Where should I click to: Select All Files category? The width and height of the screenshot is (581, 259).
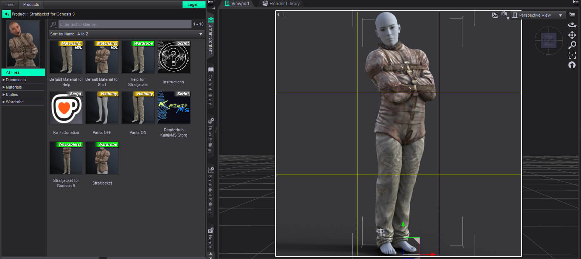[x=23, y=72]
